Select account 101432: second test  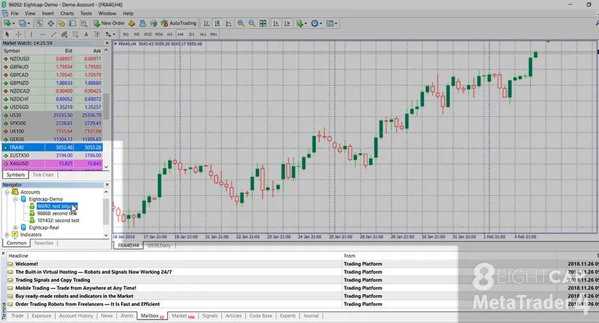tap(58, 220)
